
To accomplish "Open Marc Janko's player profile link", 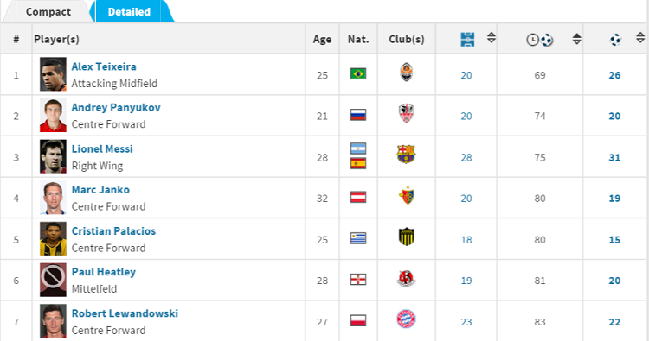I will click(x=100, y=190).
